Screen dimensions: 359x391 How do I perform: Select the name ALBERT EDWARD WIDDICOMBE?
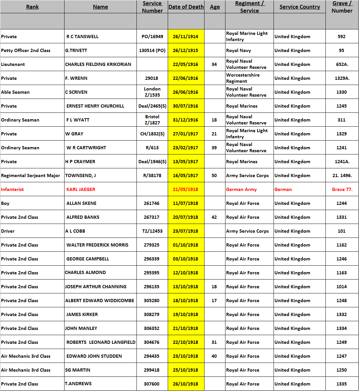pos(99,301)
